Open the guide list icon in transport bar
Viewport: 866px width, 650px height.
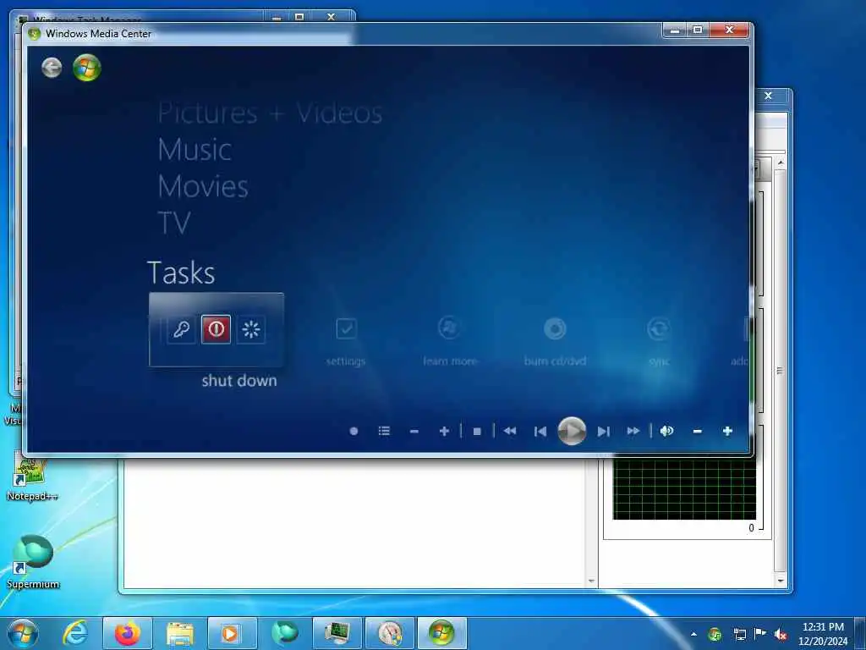385,431
